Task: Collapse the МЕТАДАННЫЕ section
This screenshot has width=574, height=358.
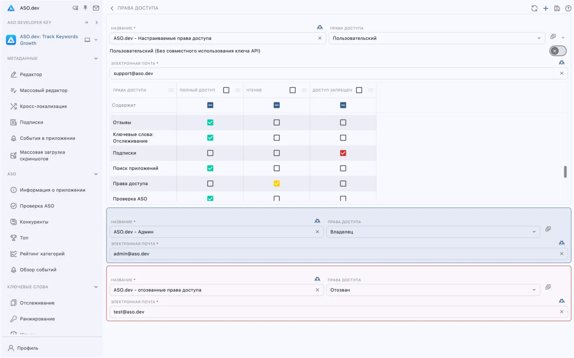Action: coord(96,58)
